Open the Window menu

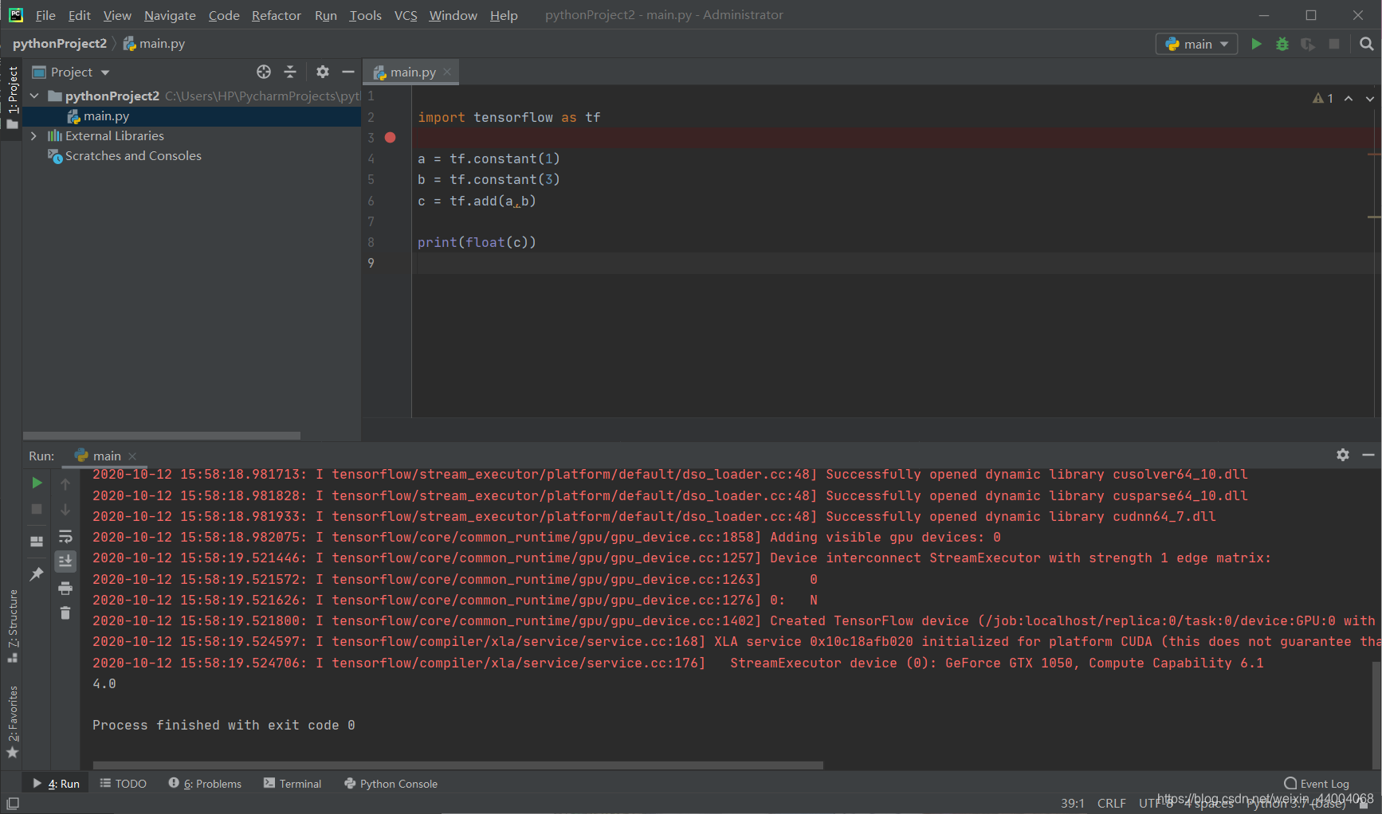click(453, 15)
